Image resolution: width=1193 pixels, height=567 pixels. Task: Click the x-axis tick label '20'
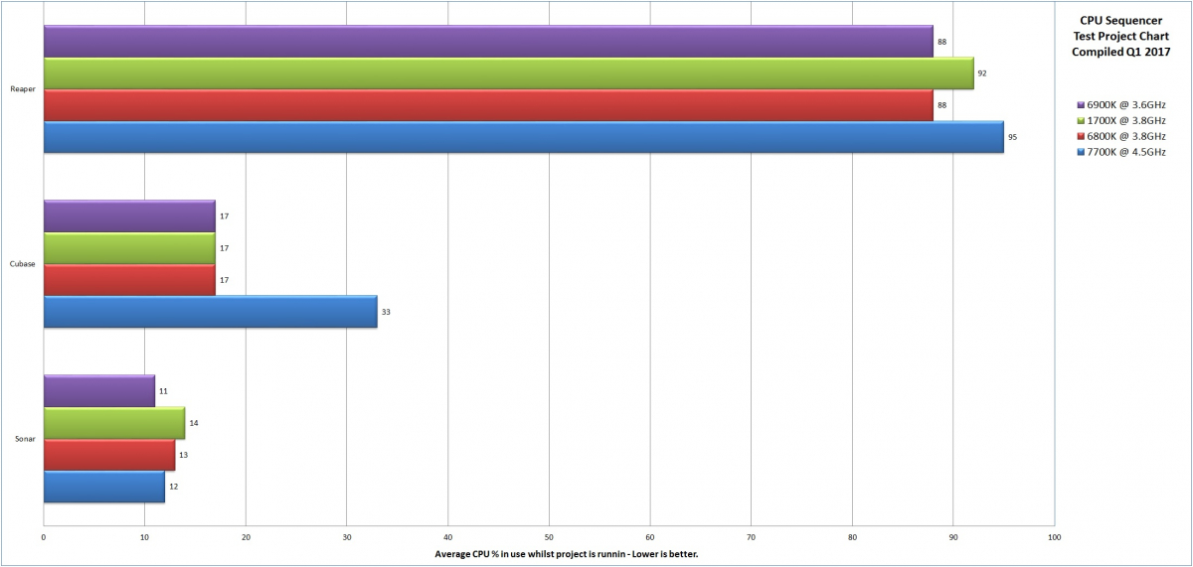246,537
